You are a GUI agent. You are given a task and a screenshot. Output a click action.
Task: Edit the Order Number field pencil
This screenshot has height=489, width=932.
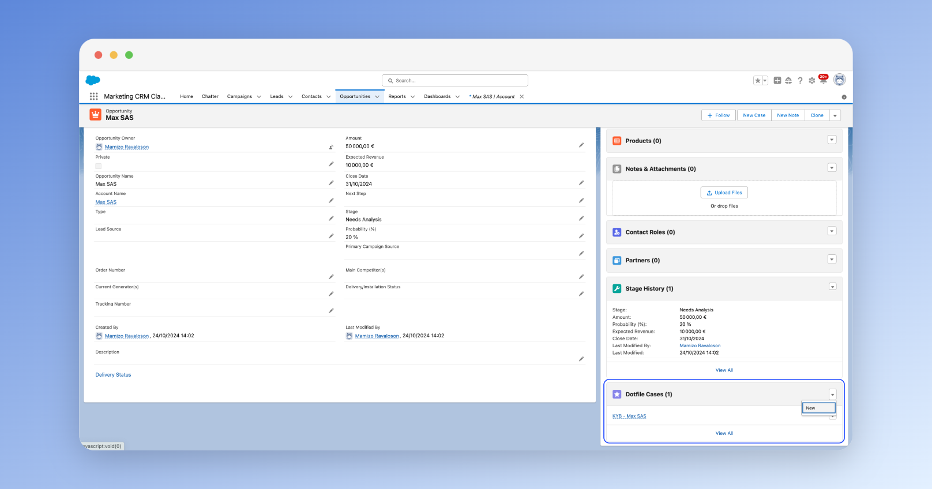331,277
